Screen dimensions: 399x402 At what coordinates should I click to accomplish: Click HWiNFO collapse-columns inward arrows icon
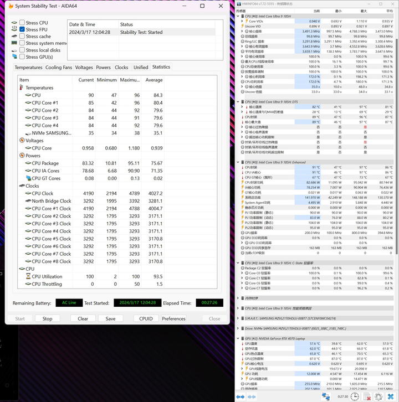point(252,396)
